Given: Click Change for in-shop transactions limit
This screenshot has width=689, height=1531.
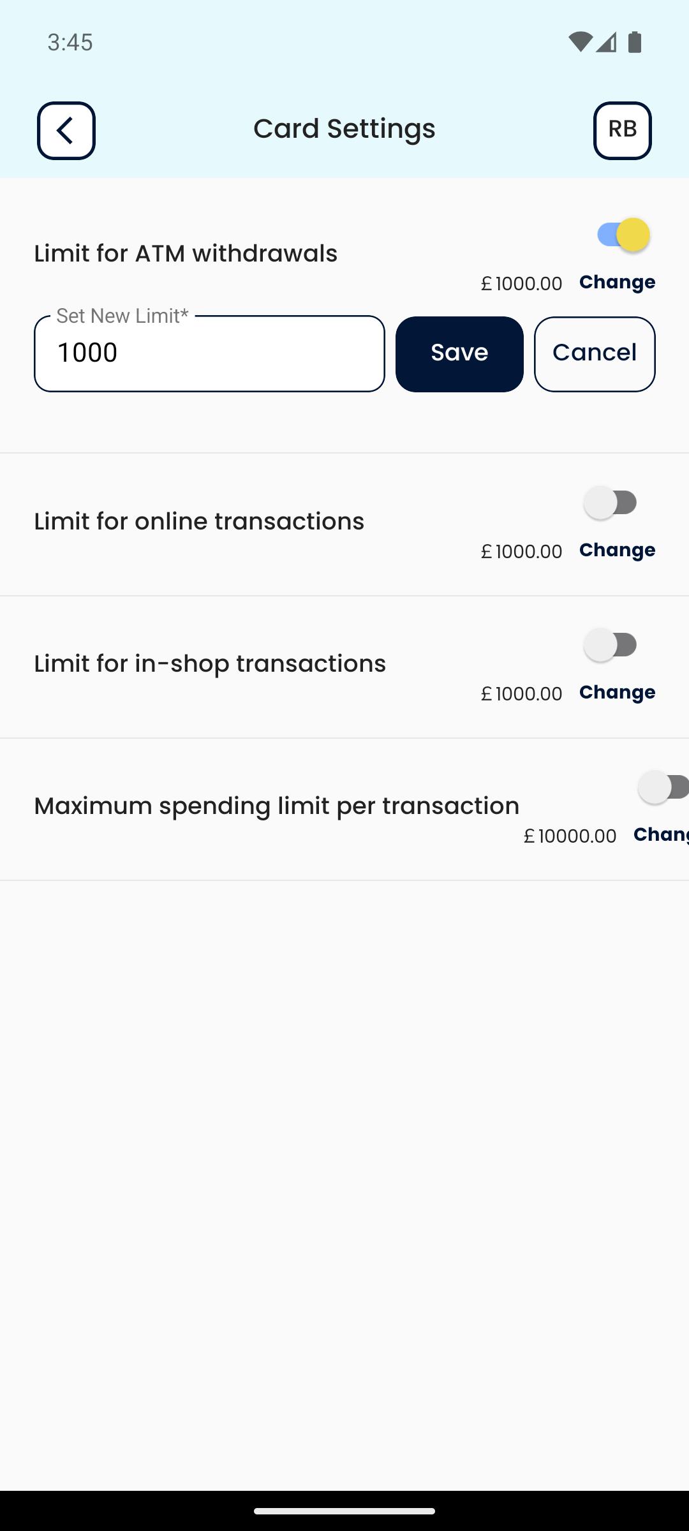Looking at the screenshot, I should click(617, 692).
